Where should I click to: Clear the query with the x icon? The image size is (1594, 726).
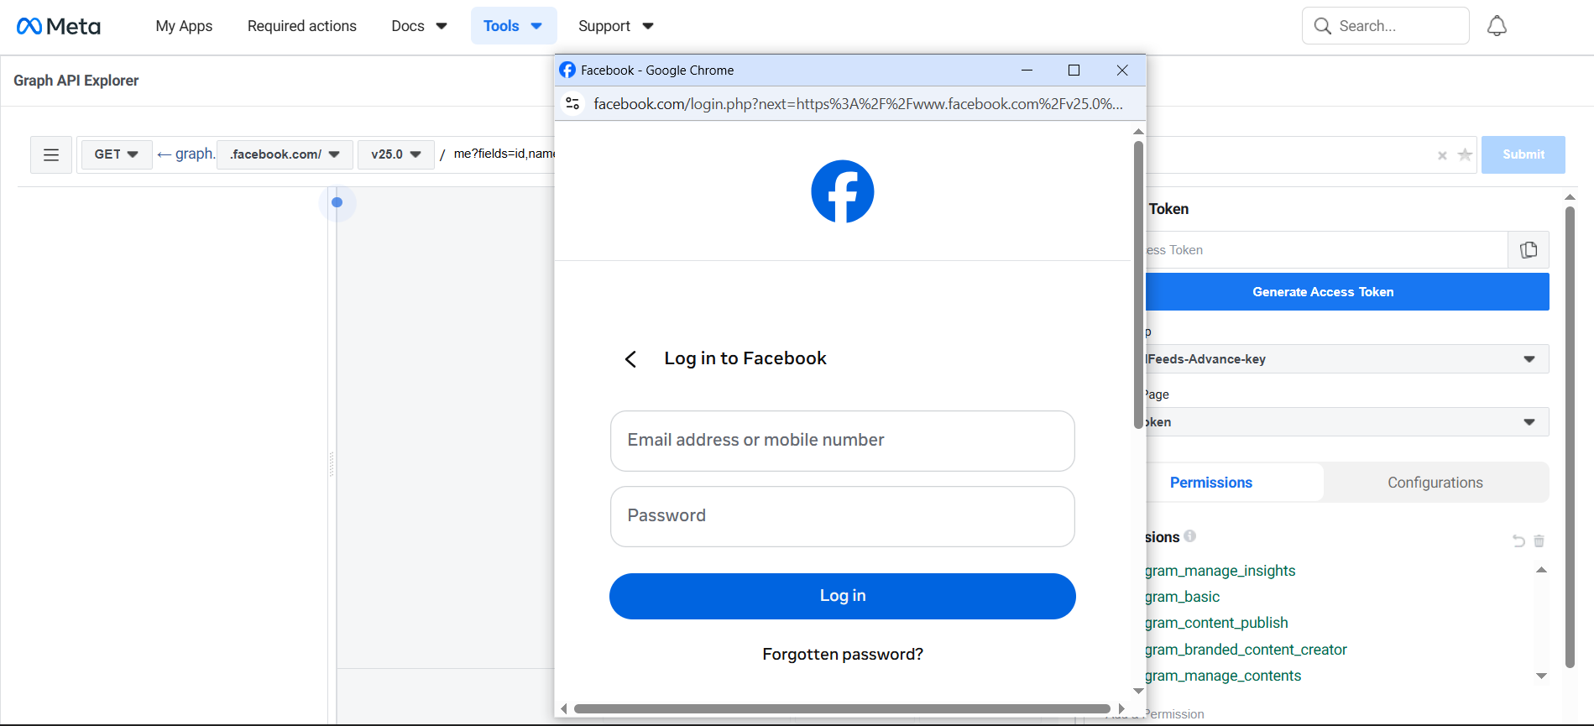tap(1442, 155)
